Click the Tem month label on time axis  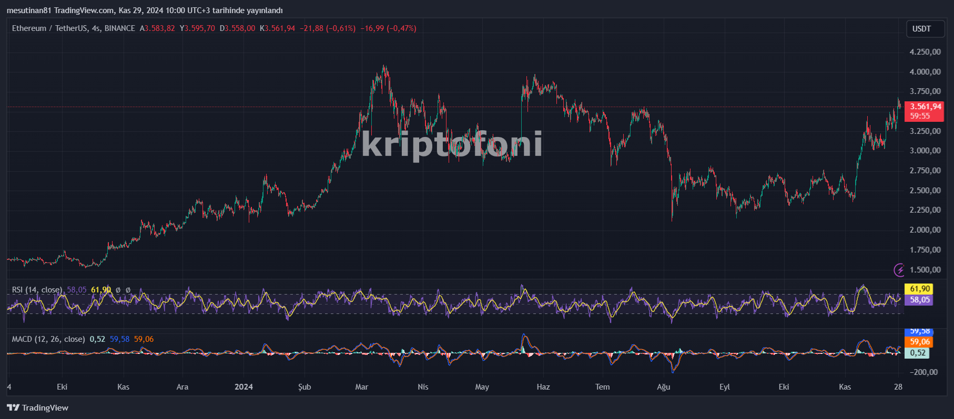[603, 387]
